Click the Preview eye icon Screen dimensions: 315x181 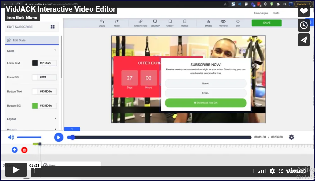click(x=223, y=21)
